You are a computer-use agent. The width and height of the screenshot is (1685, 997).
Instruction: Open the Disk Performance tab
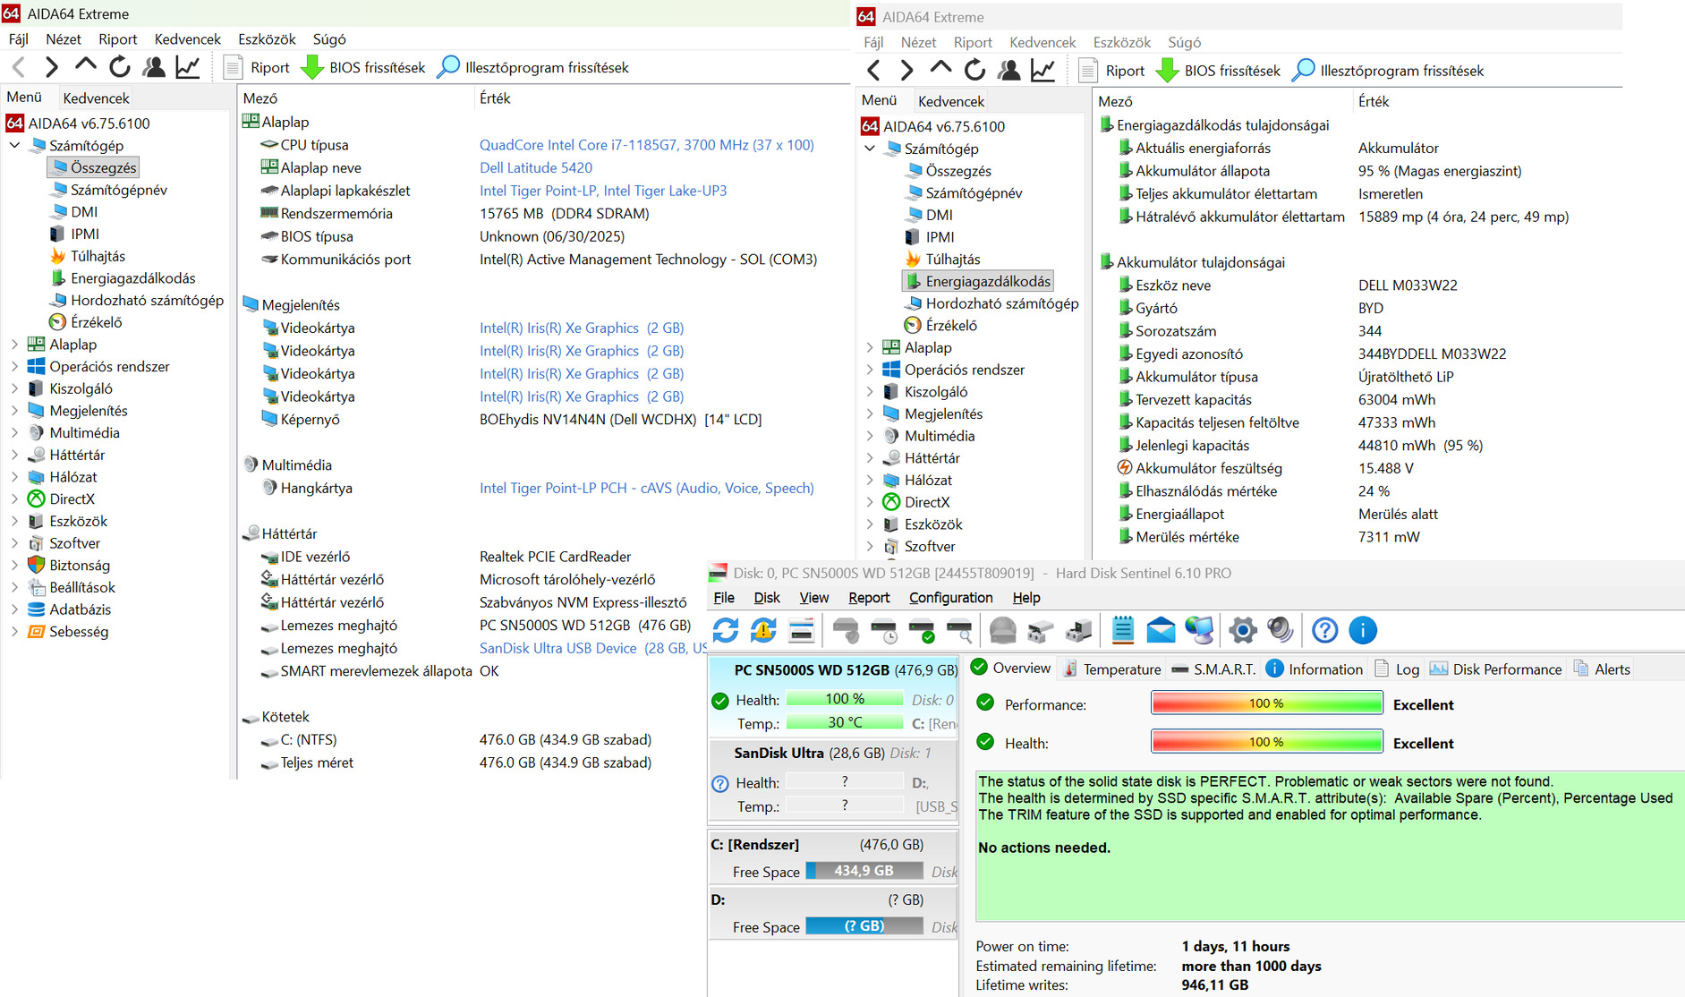[x=1496, y=669]
